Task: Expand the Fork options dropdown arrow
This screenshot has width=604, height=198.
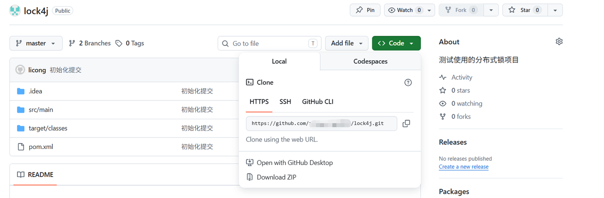Action: 491,10
